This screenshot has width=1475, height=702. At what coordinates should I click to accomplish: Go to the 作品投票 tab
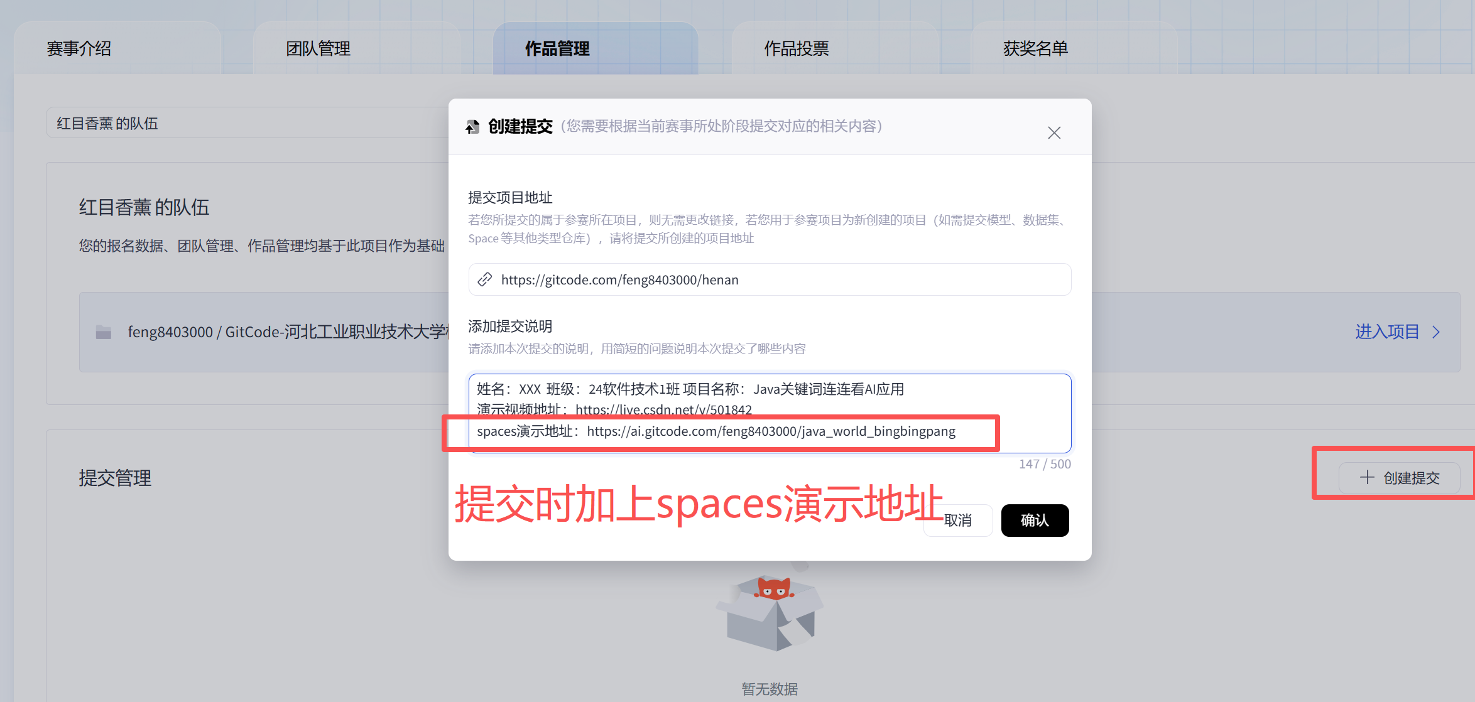pos(796,48)
